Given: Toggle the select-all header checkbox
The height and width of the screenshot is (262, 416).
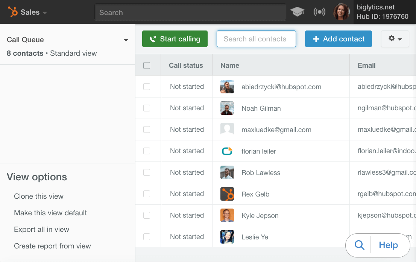Looking at the screenshot, I should click(147, 65).
